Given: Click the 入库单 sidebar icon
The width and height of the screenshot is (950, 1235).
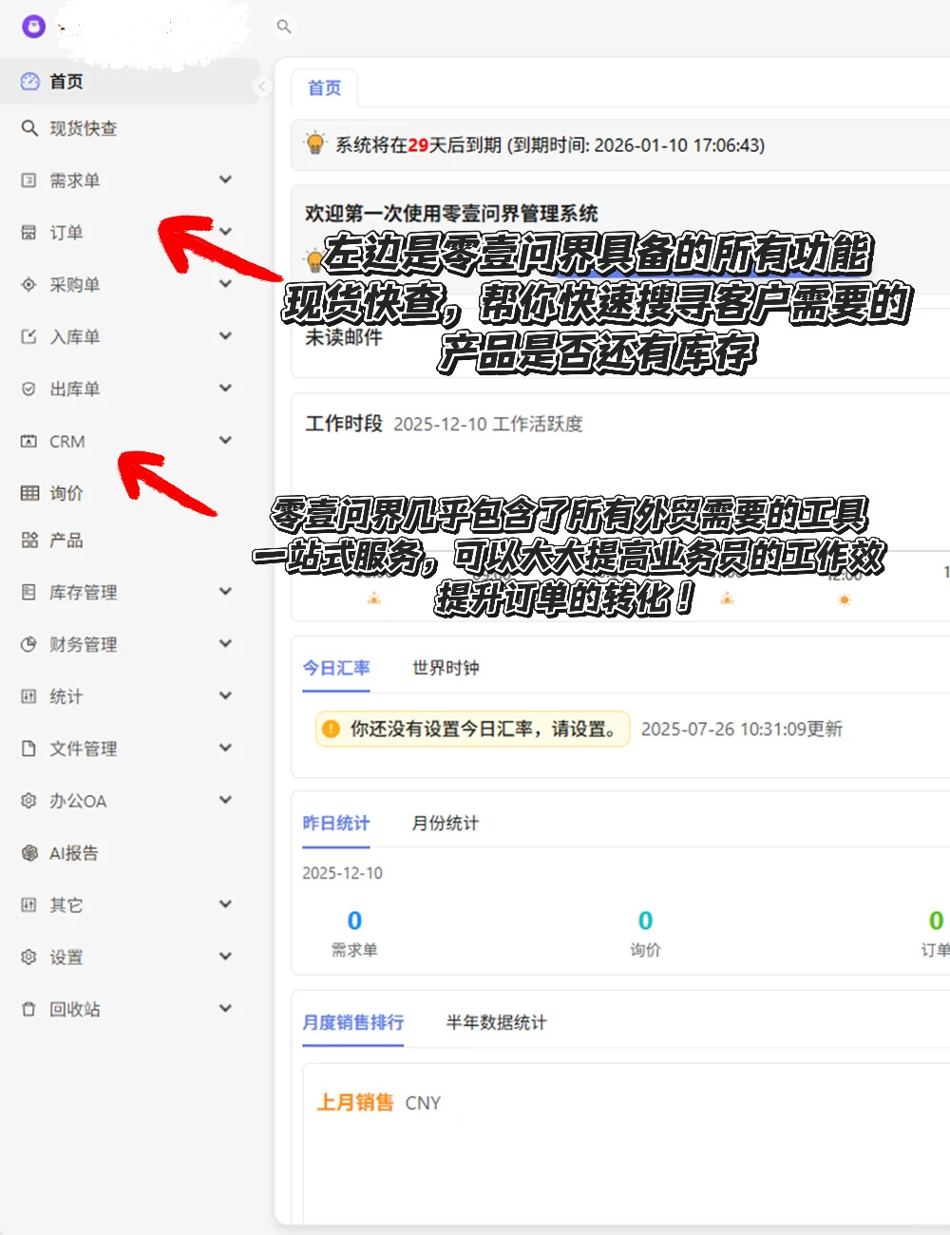Looking at the screenshot, I should click(x=29, y=337).
